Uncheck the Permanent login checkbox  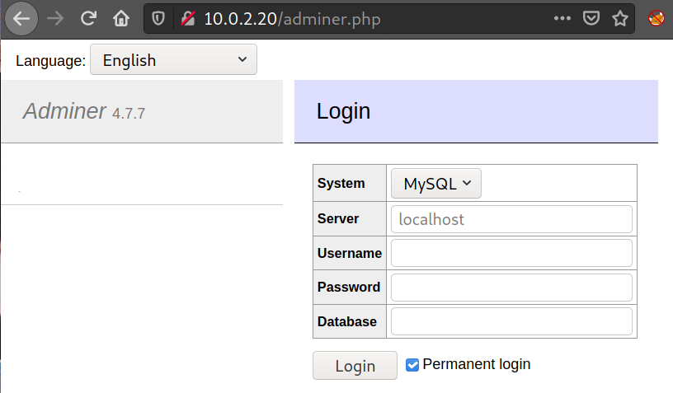pyautogui.click(x=412, y=365)
